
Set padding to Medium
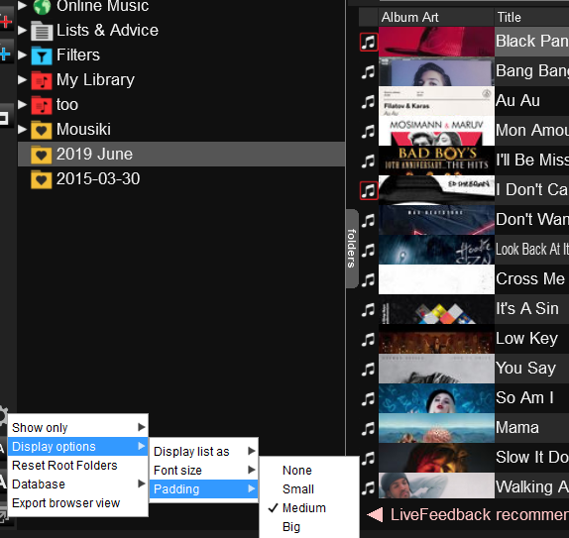coord(304,508)
